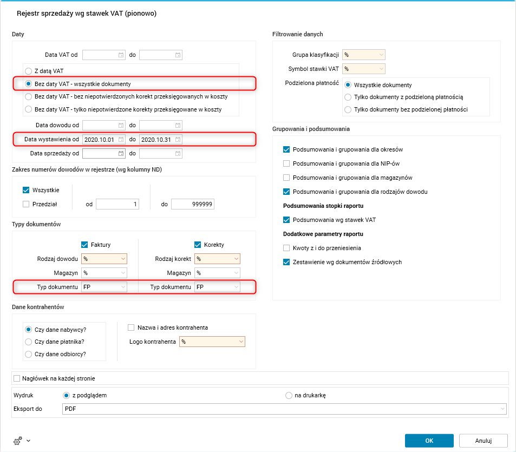This screenshot has height=452, width=516.
Task: Enable 'Podsumowania i grupowania dla NIP-ów' checkbox
Action: point(286,163)
